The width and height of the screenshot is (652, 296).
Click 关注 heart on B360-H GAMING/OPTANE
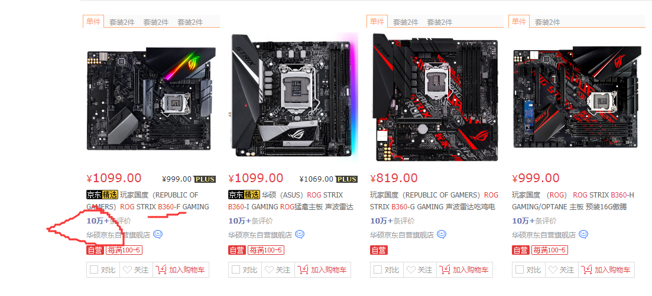coord(562,270)
